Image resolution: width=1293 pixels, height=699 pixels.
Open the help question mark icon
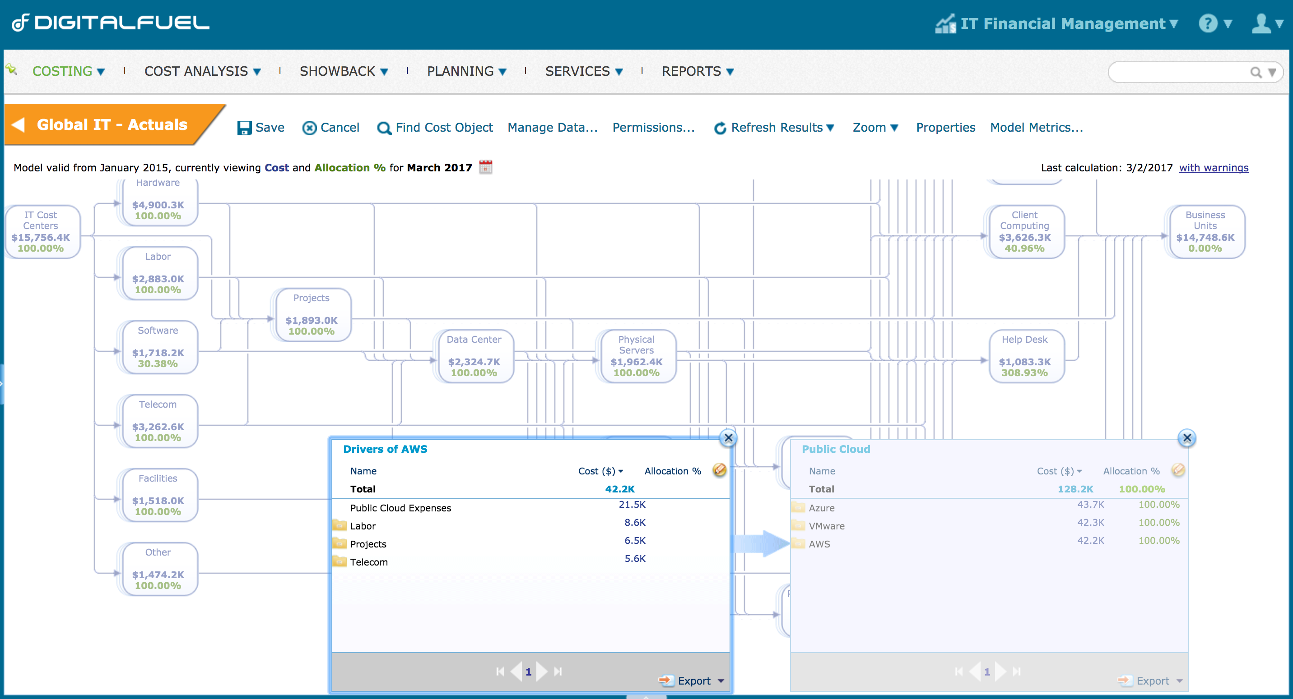point(1208,23)
